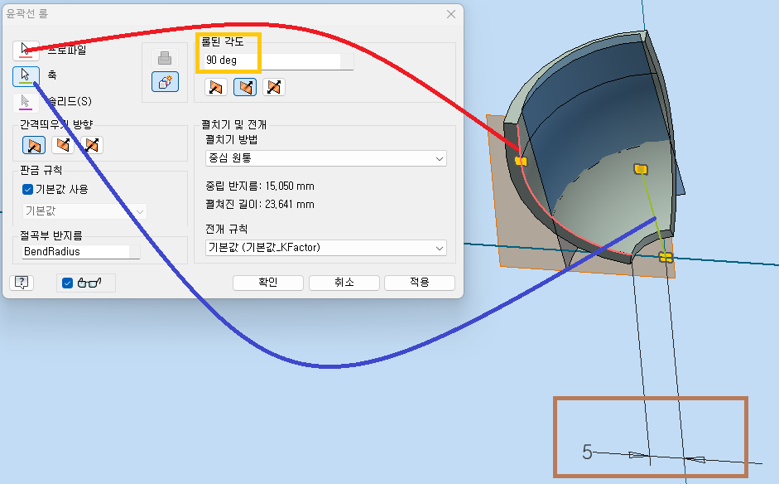Select second offset direction icon
The image size is (779, 484).
click(x=63, y=146)
